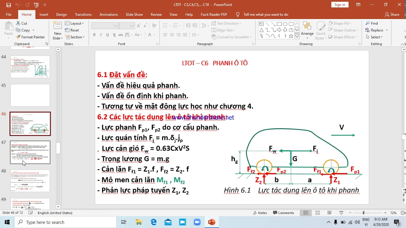
Task: Choose the triangle shape in the gallery
Action: [x=261, y=30]
